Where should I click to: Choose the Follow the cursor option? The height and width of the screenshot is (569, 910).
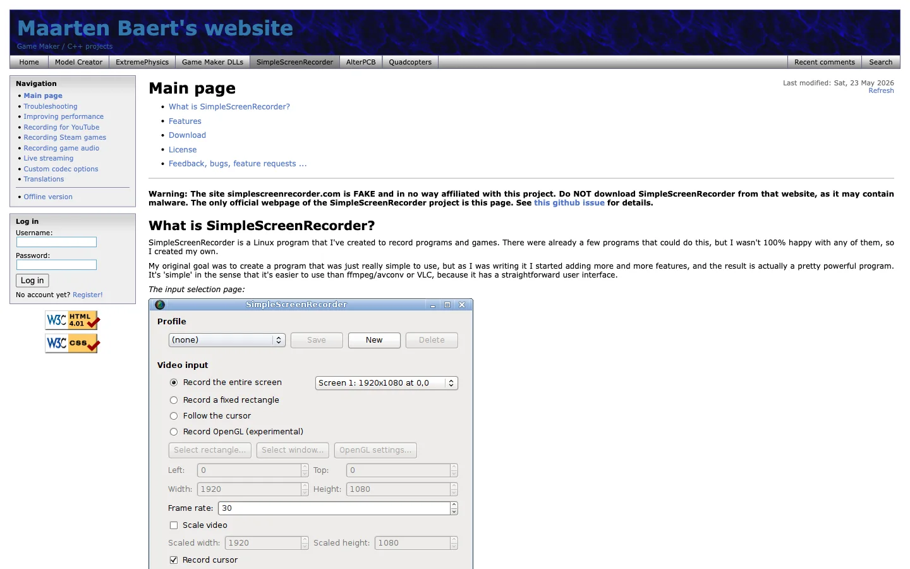[x=174, y=416]
